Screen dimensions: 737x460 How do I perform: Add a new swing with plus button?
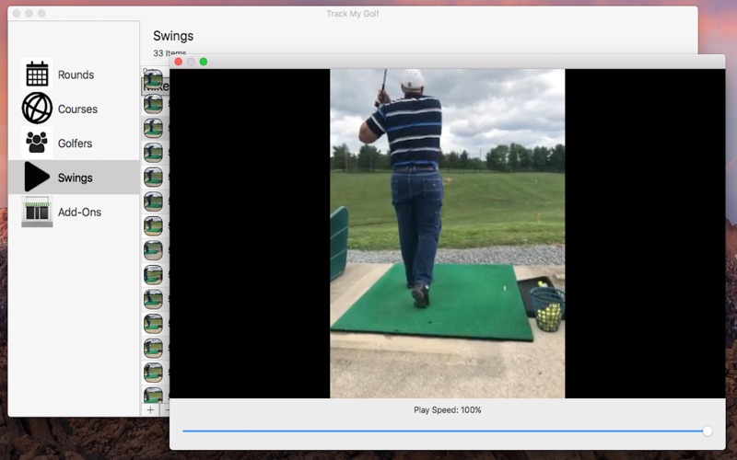click(x=150, y=410)
